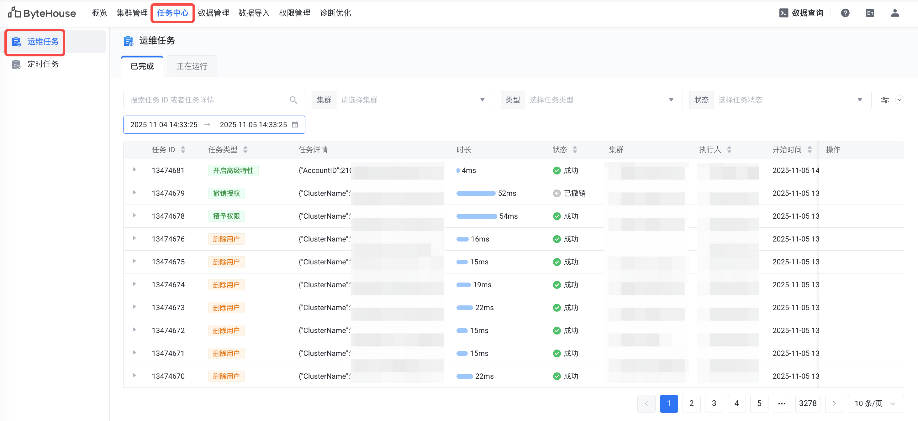Click the search magnifier icon
The image size is (918, 421).
[x=293, y=100]
